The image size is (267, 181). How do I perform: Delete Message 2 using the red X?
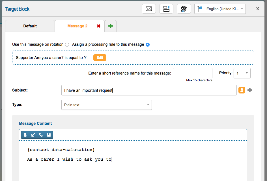(99, 26)
